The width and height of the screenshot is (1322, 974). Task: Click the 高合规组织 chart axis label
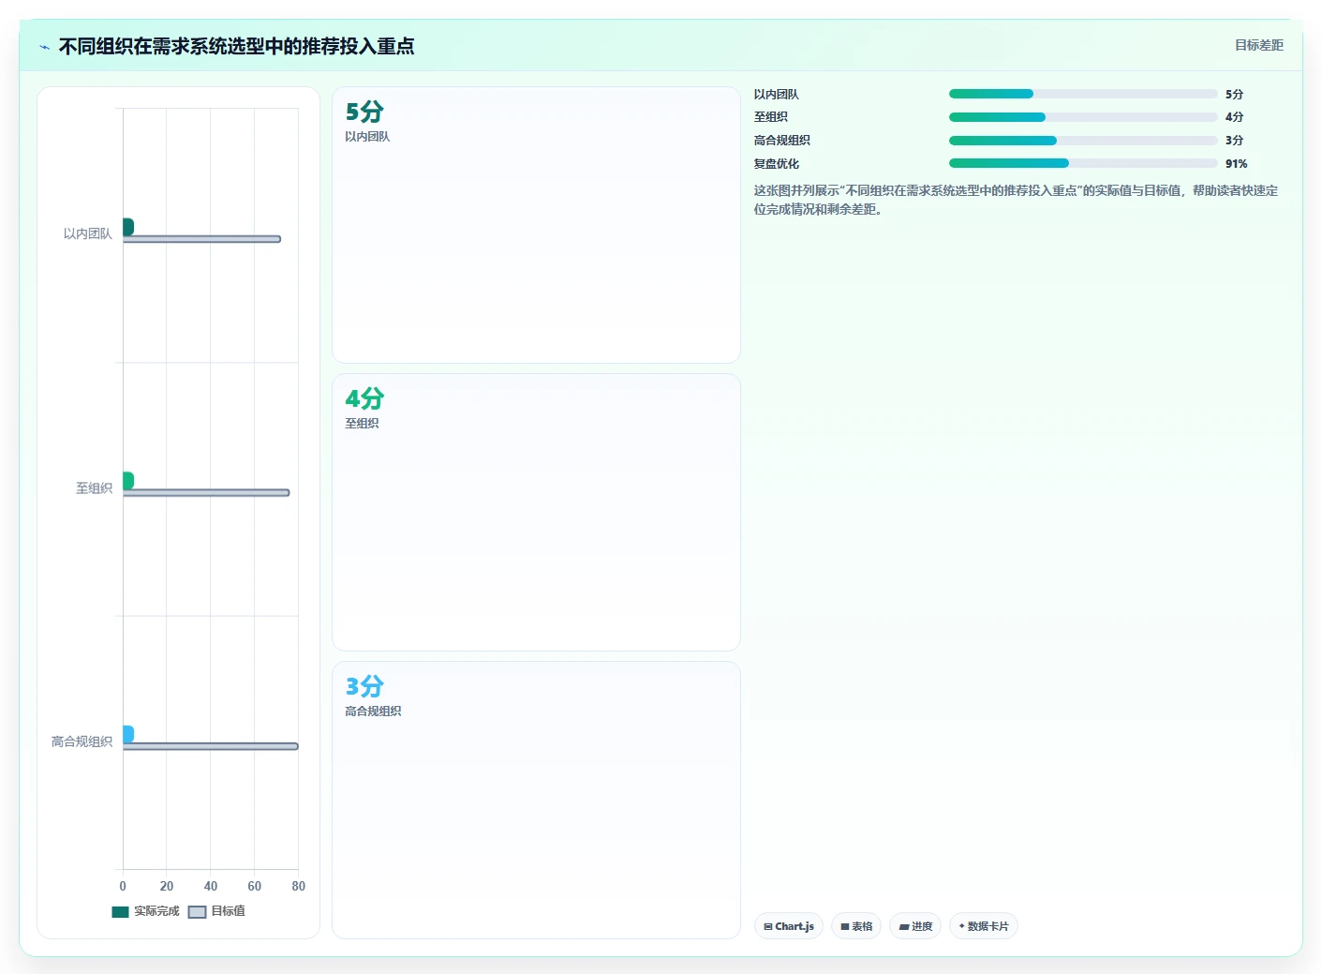click(x=82, y=742)
